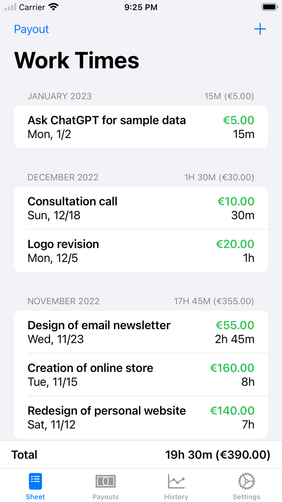Screen dimensions: 282x502
Task: Open the Design of email newsletter entry
Action: (x=141, y=331)
